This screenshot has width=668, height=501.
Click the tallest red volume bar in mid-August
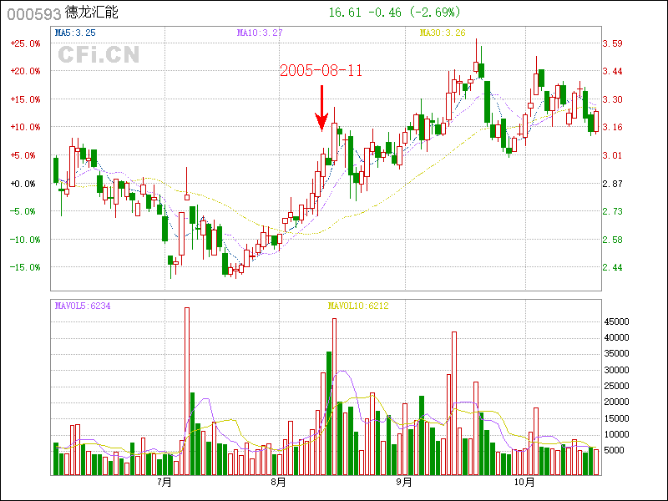pos(334,397)
